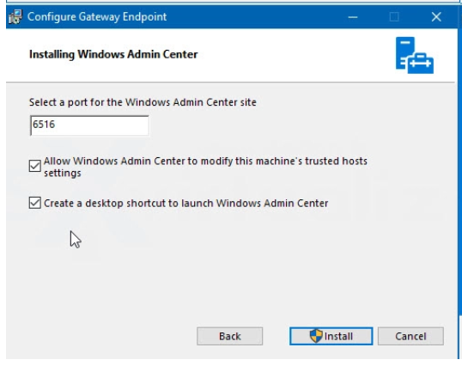Viewport: 462px width, 372px height.
Task: Click the UAC shield icon on the Install button
Action: [316, 336]
